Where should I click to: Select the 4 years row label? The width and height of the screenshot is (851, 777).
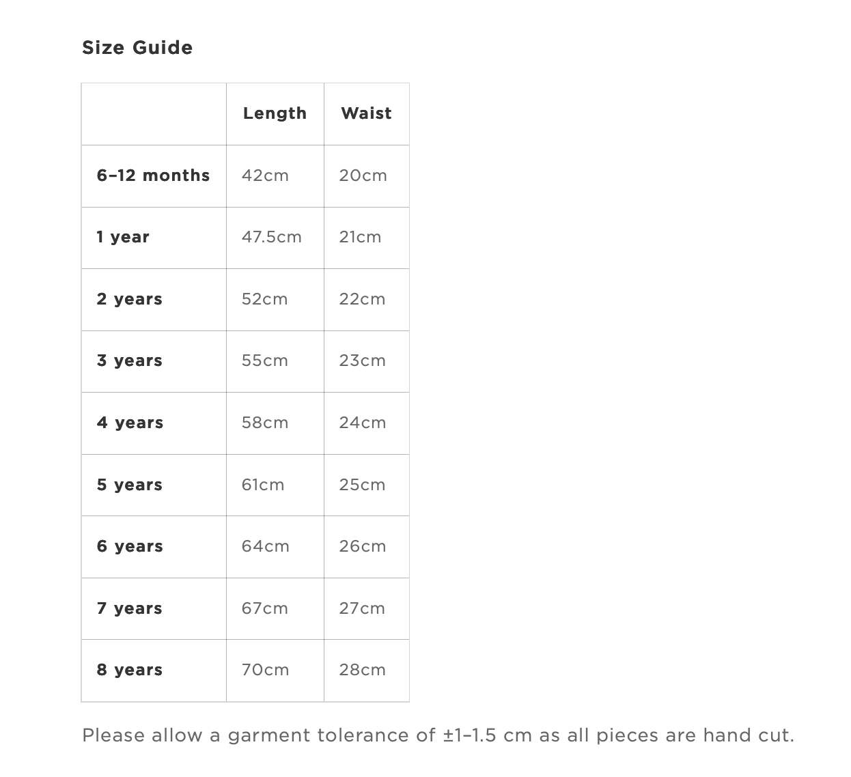[x=130, y=423]
